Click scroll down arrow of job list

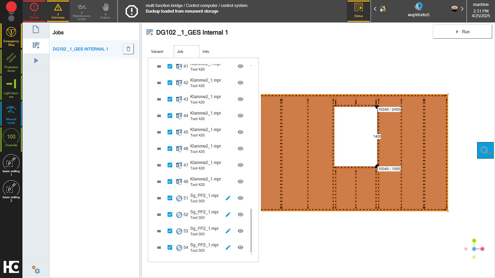(x=251, y=254)
